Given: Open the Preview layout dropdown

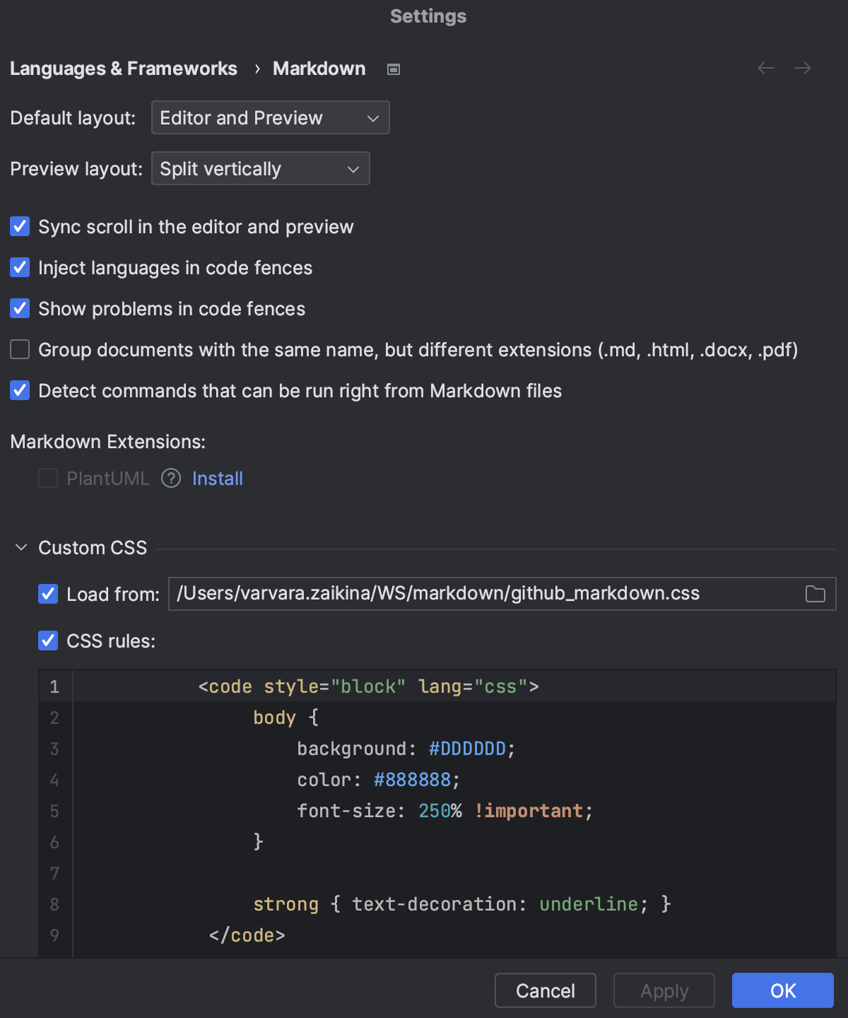Looking at the screenshot, I should click(x=260, y=168).
